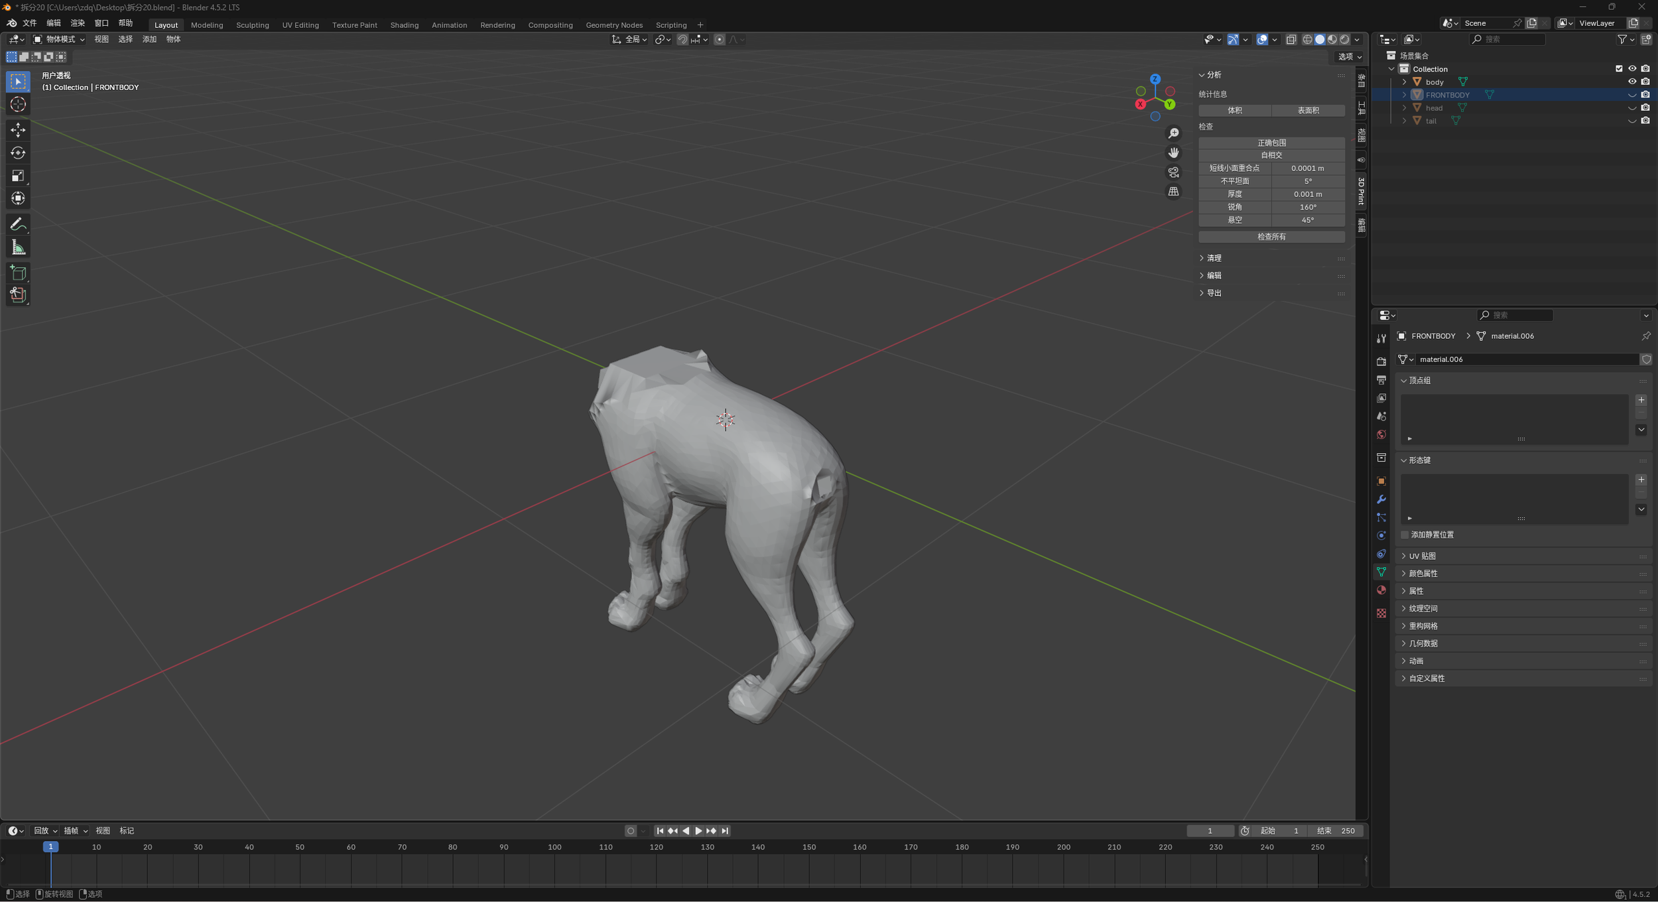Enable the Add Rest Position checkbox
Image resolution: width=1658 pixels, height=902 pixels.
(1405, 535)
